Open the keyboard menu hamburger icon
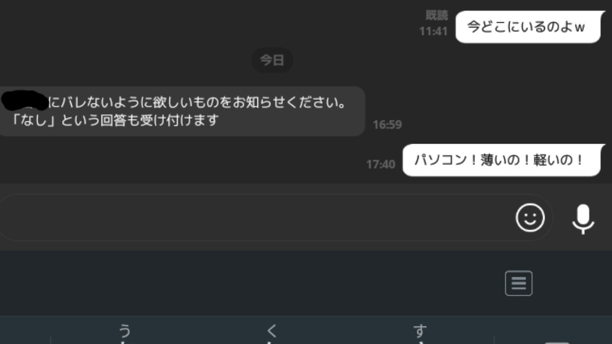Screen dimensions: 612x344 (519, 283)
